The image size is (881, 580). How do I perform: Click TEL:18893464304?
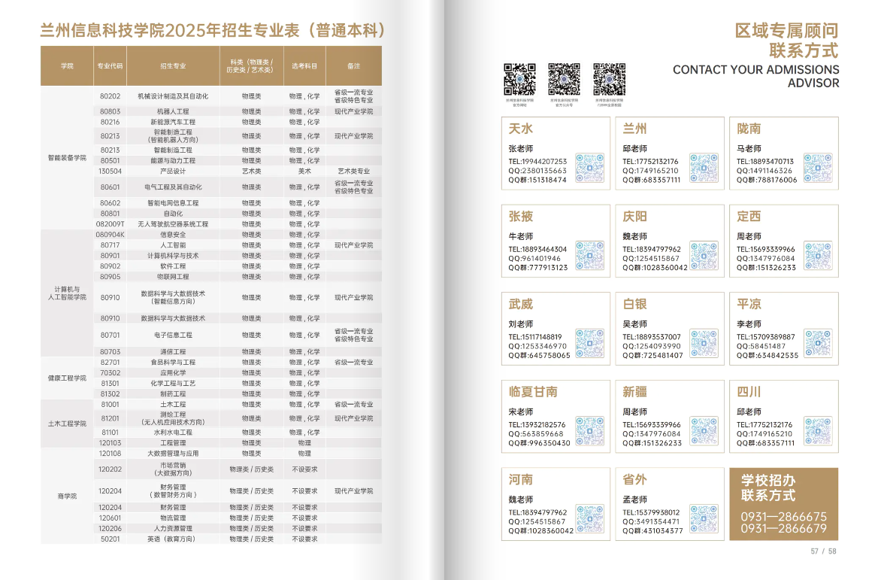point(537,249)
